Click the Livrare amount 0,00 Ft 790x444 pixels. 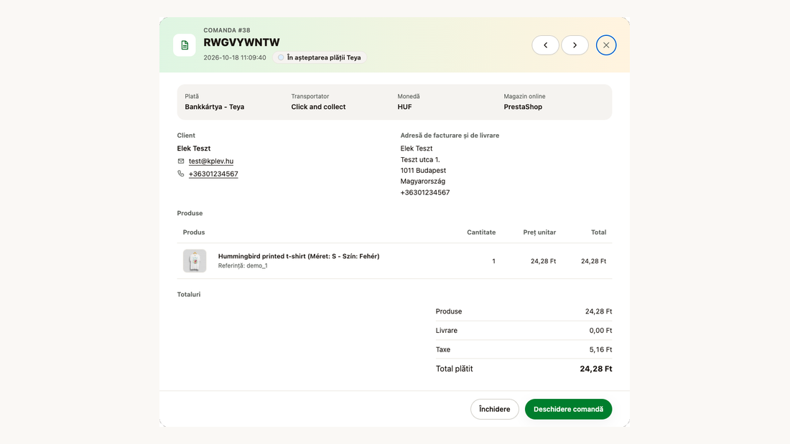point(600,331)
